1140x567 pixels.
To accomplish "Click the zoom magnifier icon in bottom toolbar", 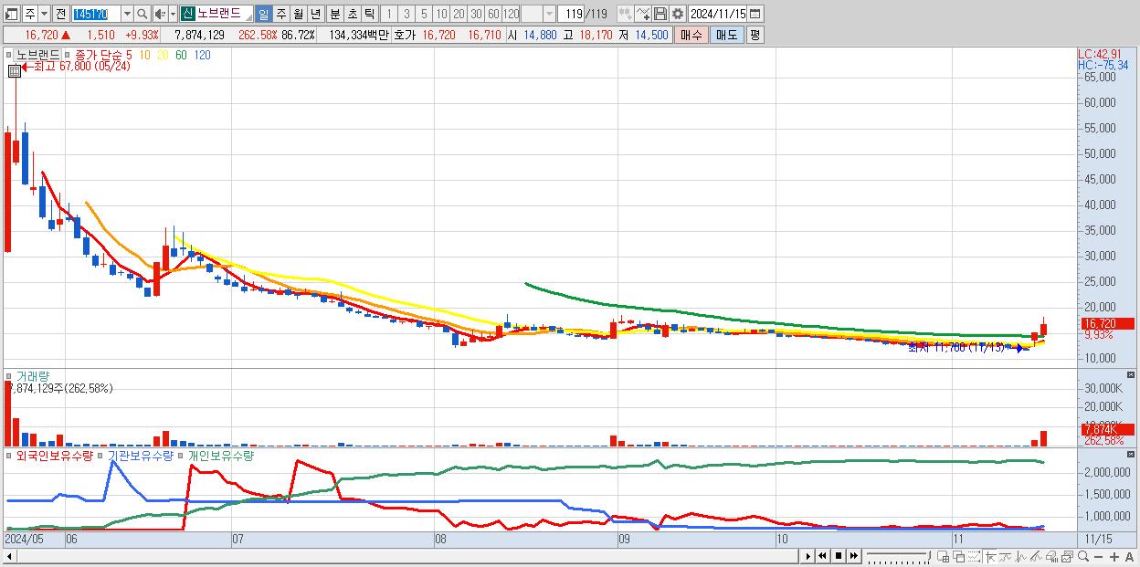I will click(x=1082, y=556).
